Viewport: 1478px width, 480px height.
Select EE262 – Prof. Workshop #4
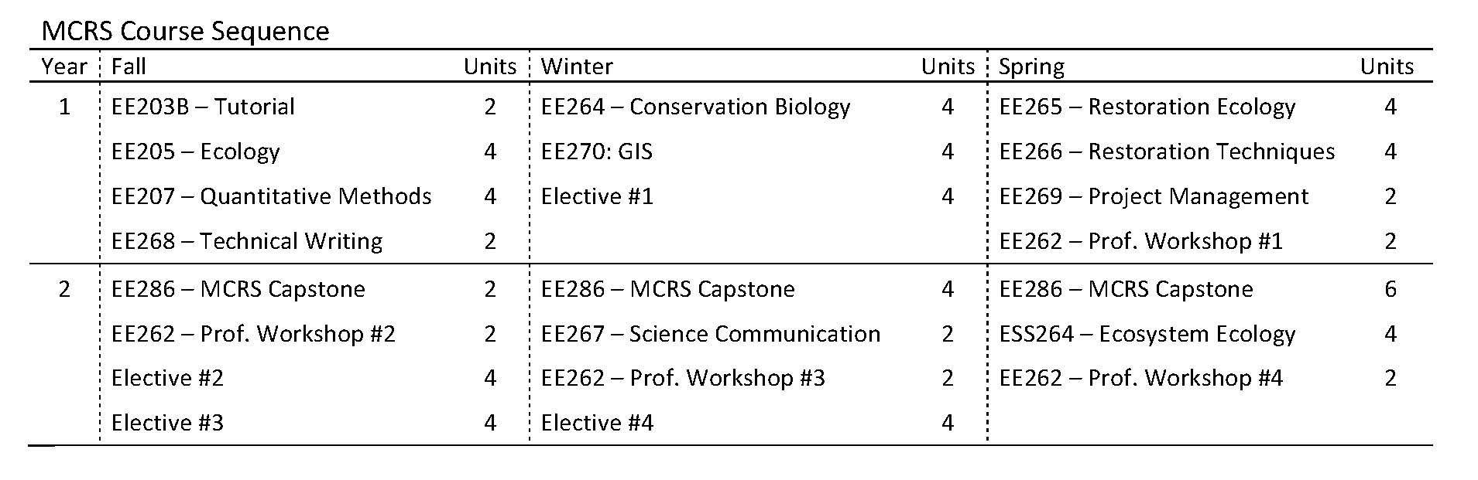[1140, 378]
